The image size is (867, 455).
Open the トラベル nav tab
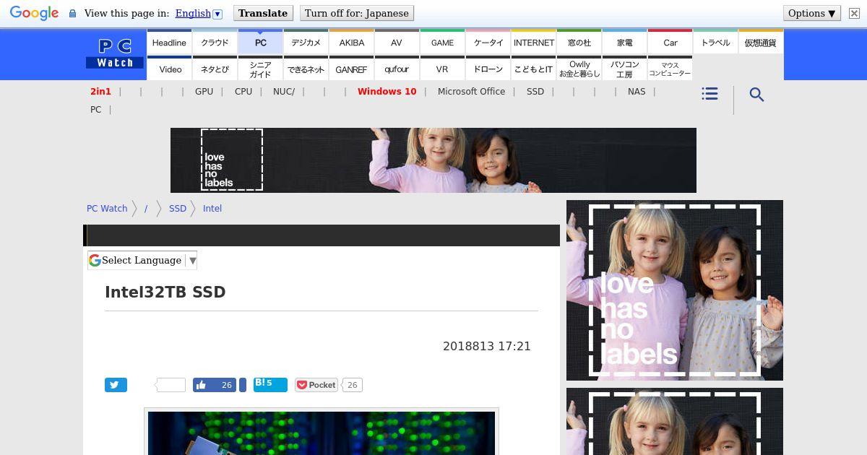pyautogui.click(x=715, y=42)
